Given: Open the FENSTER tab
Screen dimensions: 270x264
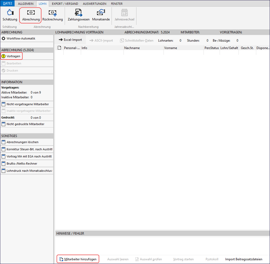Looking at the screenshot, I should (x=117, y=4).
